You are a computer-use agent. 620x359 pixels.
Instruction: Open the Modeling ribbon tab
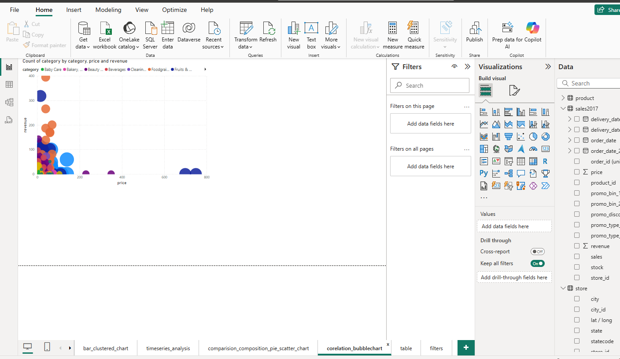[108, 10]
